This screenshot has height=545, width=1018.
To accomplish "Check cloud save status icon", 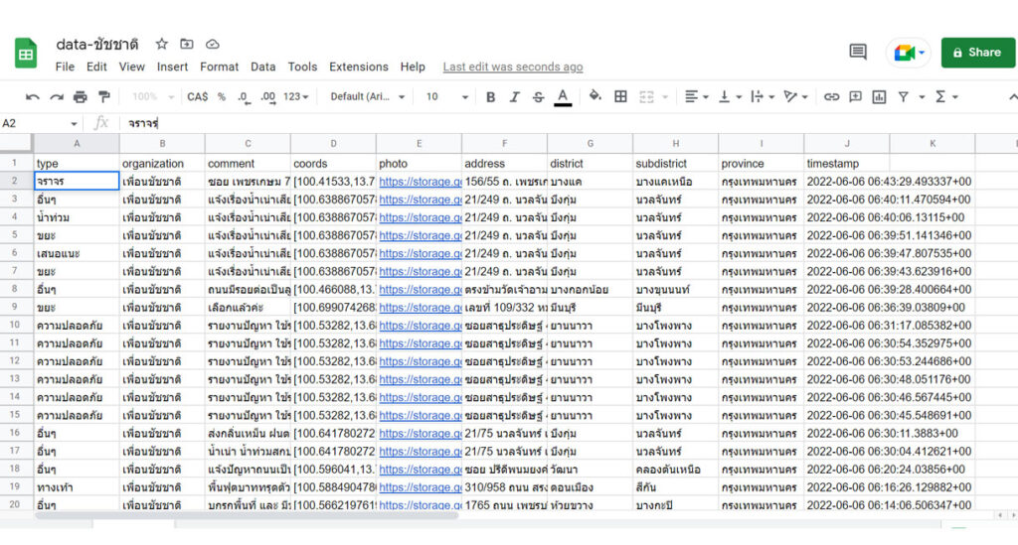I will (x=213, y=44).
